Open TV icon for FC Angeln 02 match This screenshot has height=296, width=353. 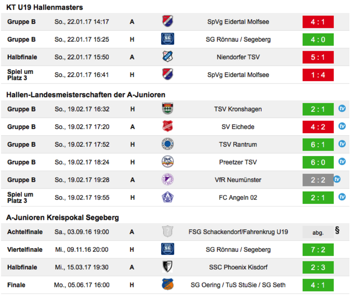click(x=342, y=197)
